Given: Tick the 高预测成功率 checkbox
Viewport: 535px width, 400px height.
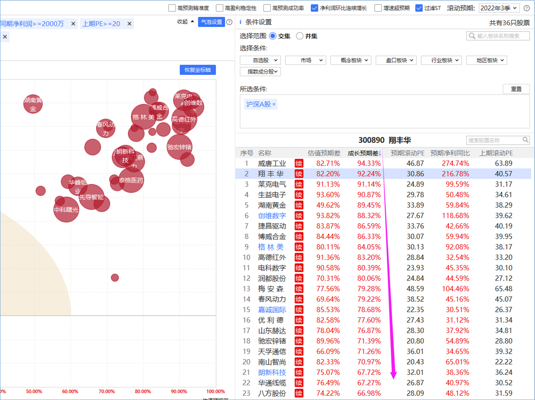Looking at the screenshot, I should [x=267, y=8].
